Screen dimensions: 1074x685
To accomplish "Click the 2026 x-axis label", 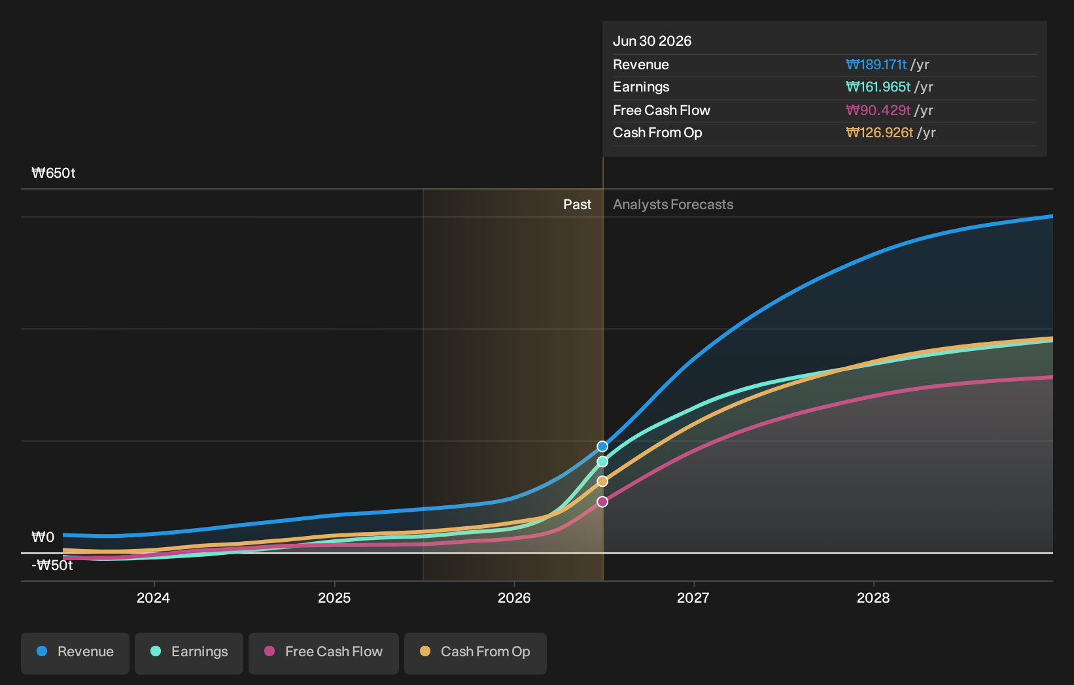I will coord(514,597).
